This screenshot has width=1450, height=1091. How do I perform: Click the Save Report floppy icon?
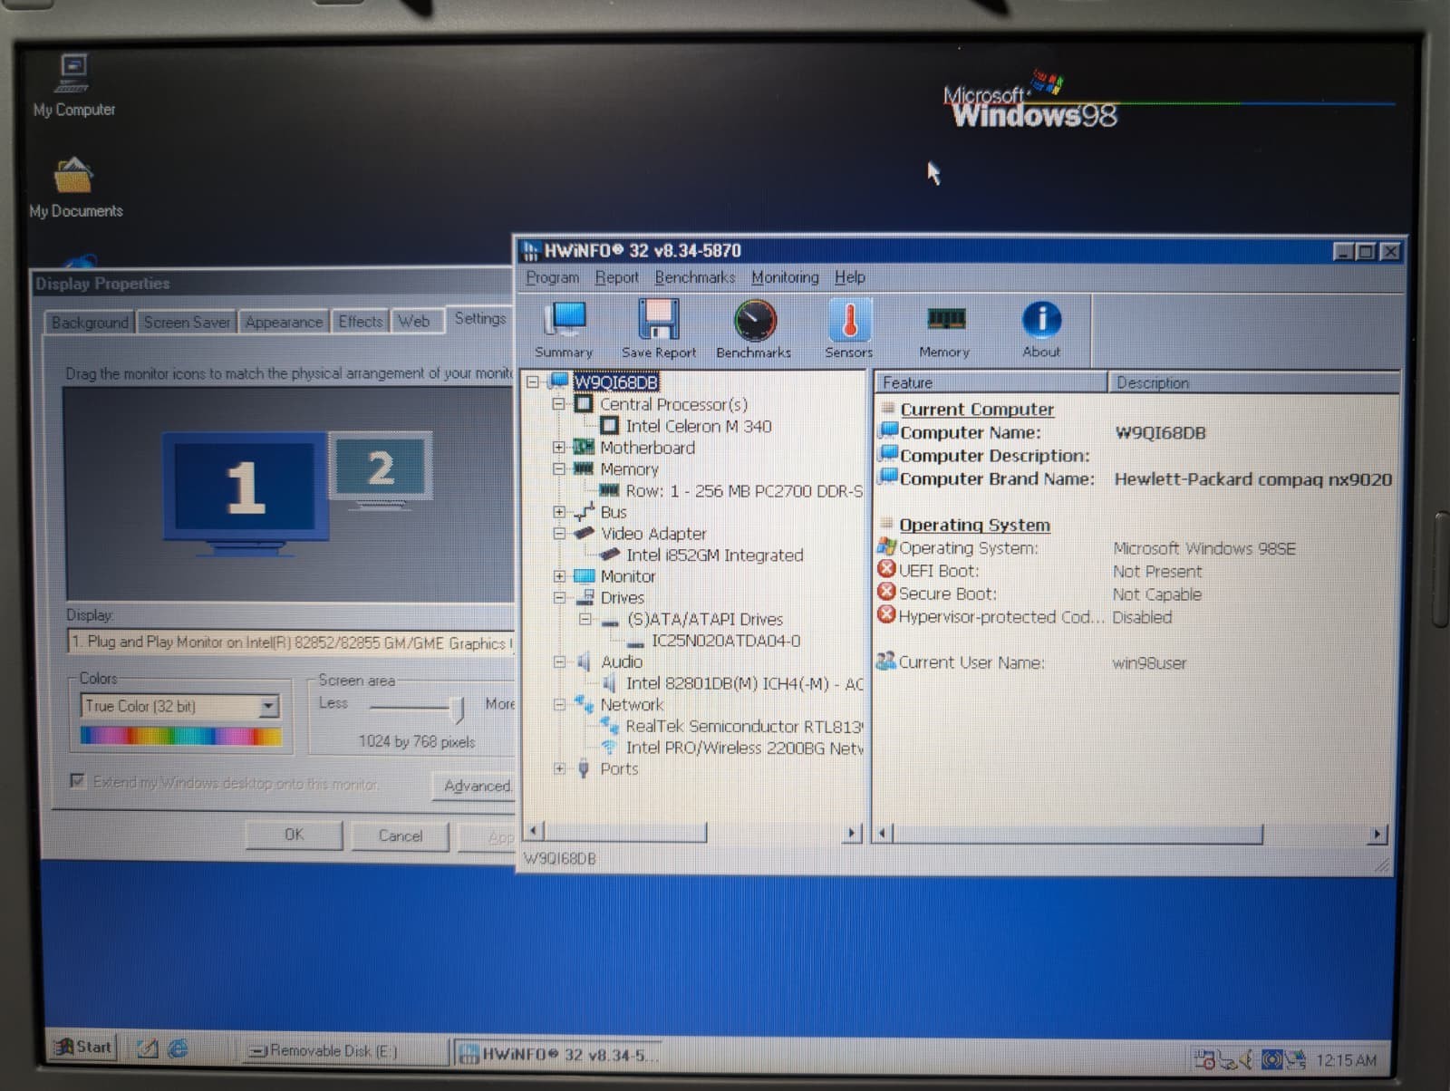pyautogui.click(x=659, y=329)
